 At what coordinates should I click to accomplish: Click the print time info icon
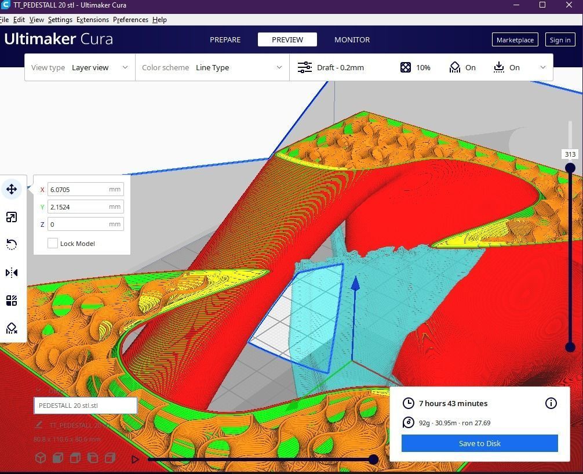coord(551,403)
